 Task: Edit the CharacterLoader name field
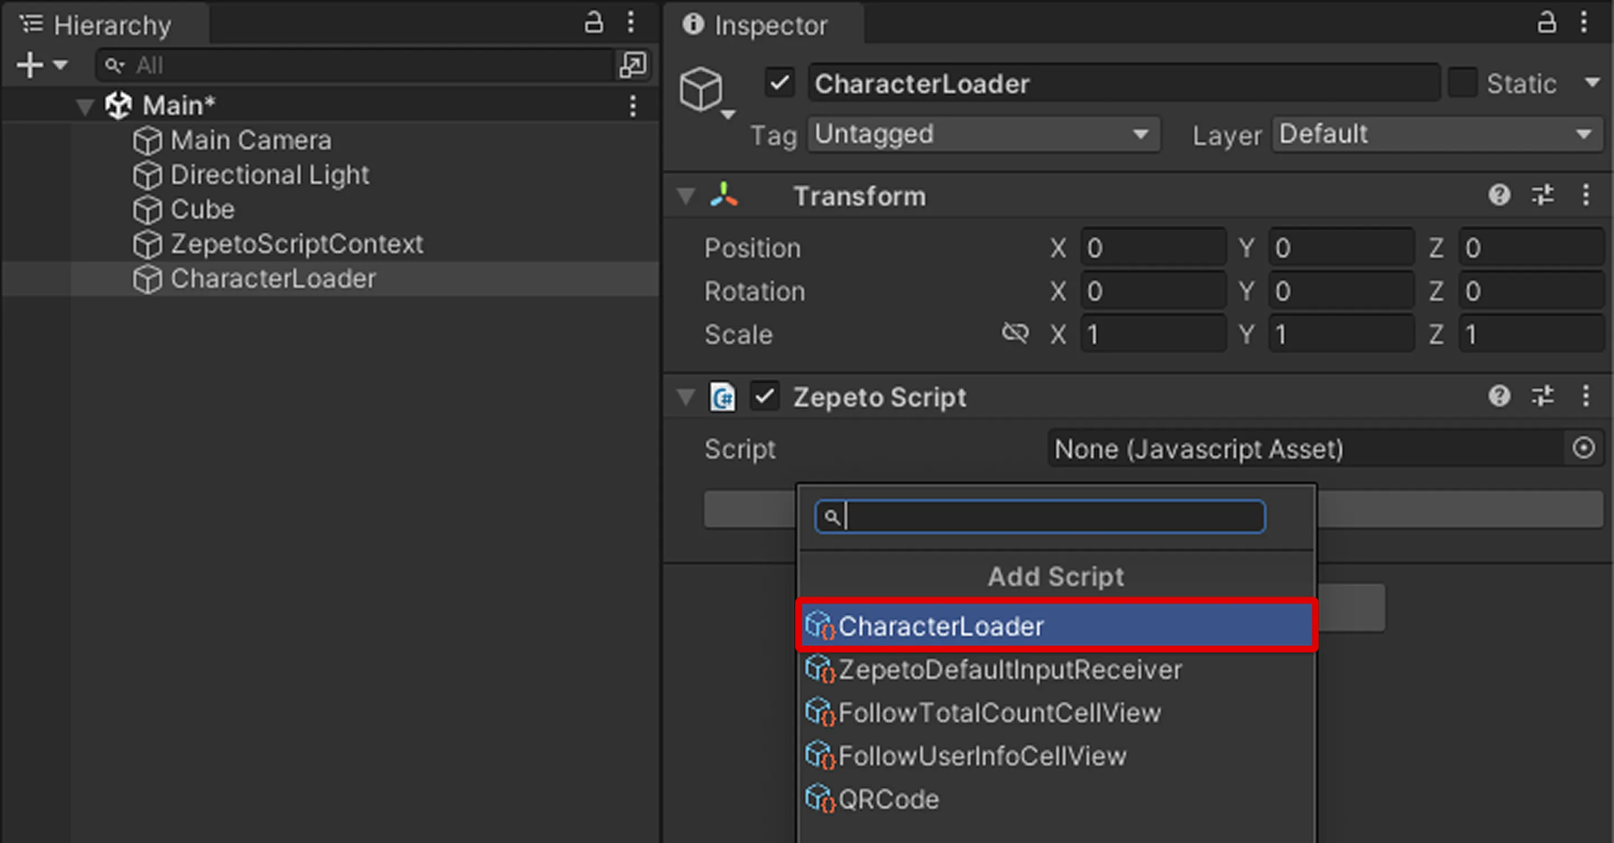[x=1124, y=83]
